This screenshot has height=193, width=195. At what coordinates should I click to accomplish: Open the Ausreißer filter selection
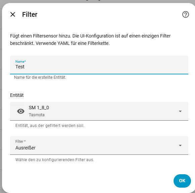tap(99, 145)
